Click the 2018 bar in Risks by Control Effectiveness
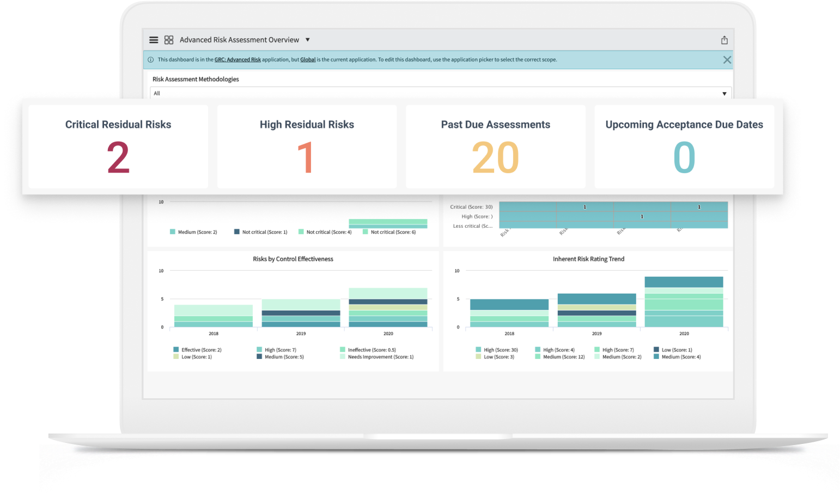The height and width of the screenshot is (493, 840). (x=214, y=316)
